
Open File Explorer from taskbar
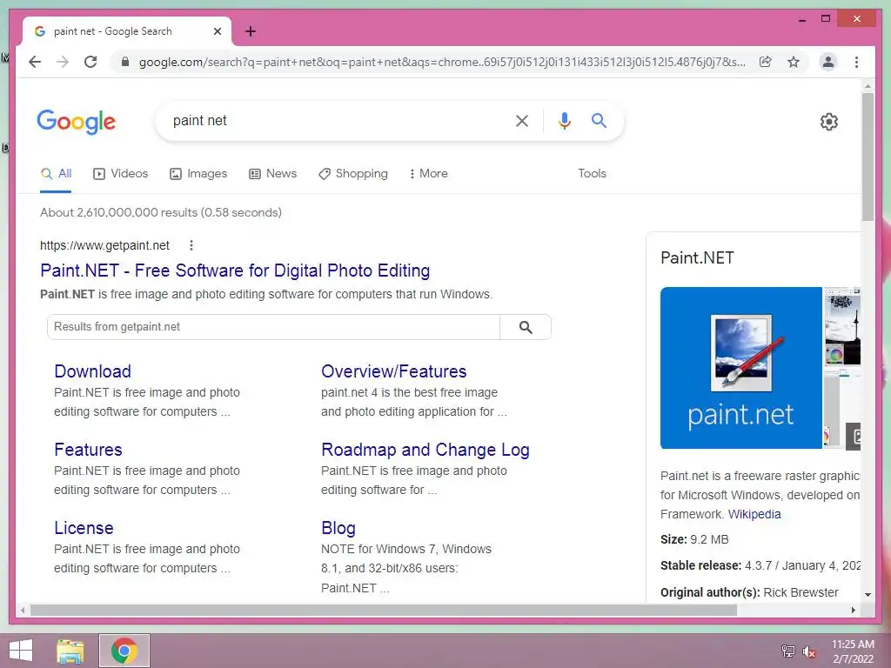point(70,651)
